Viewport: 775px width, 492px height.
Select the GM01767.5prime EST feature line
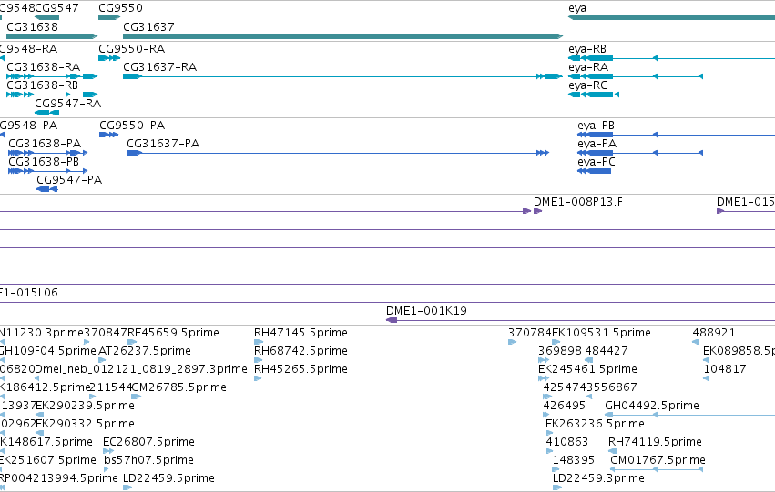[x=657, y=469]
